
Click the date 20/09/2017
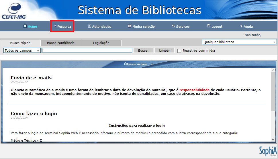click(19, 82)
